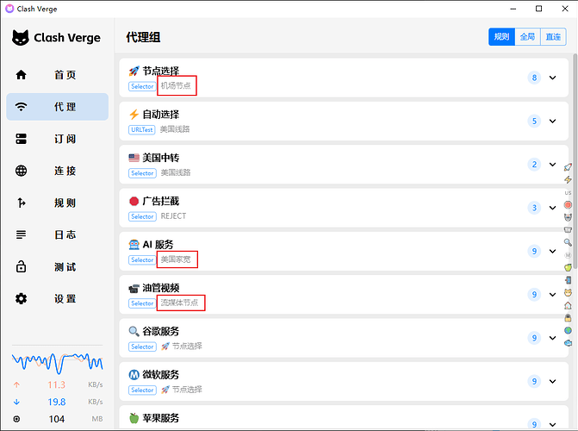
Task: Jump to red circle group in side strip
Action: click(x=568, y=205)
